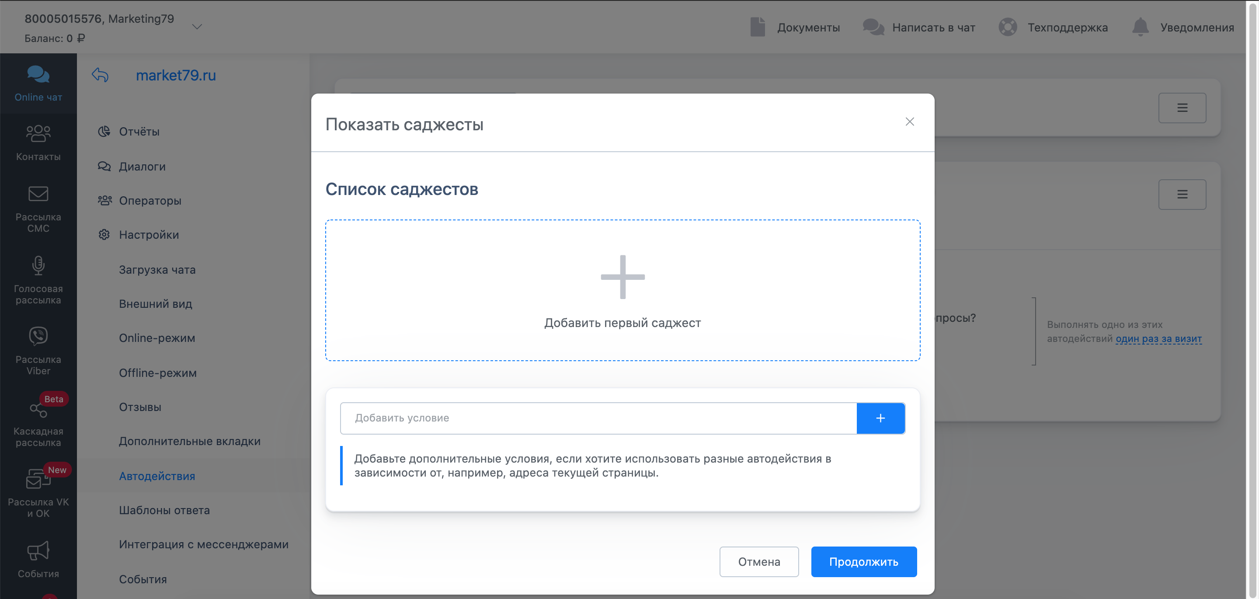Image resolution: width=1259 pixels, height=599 pixels.
Task: Click the Уведомления bell icon
Action: pyautogui.click(x=1140, y=28)
